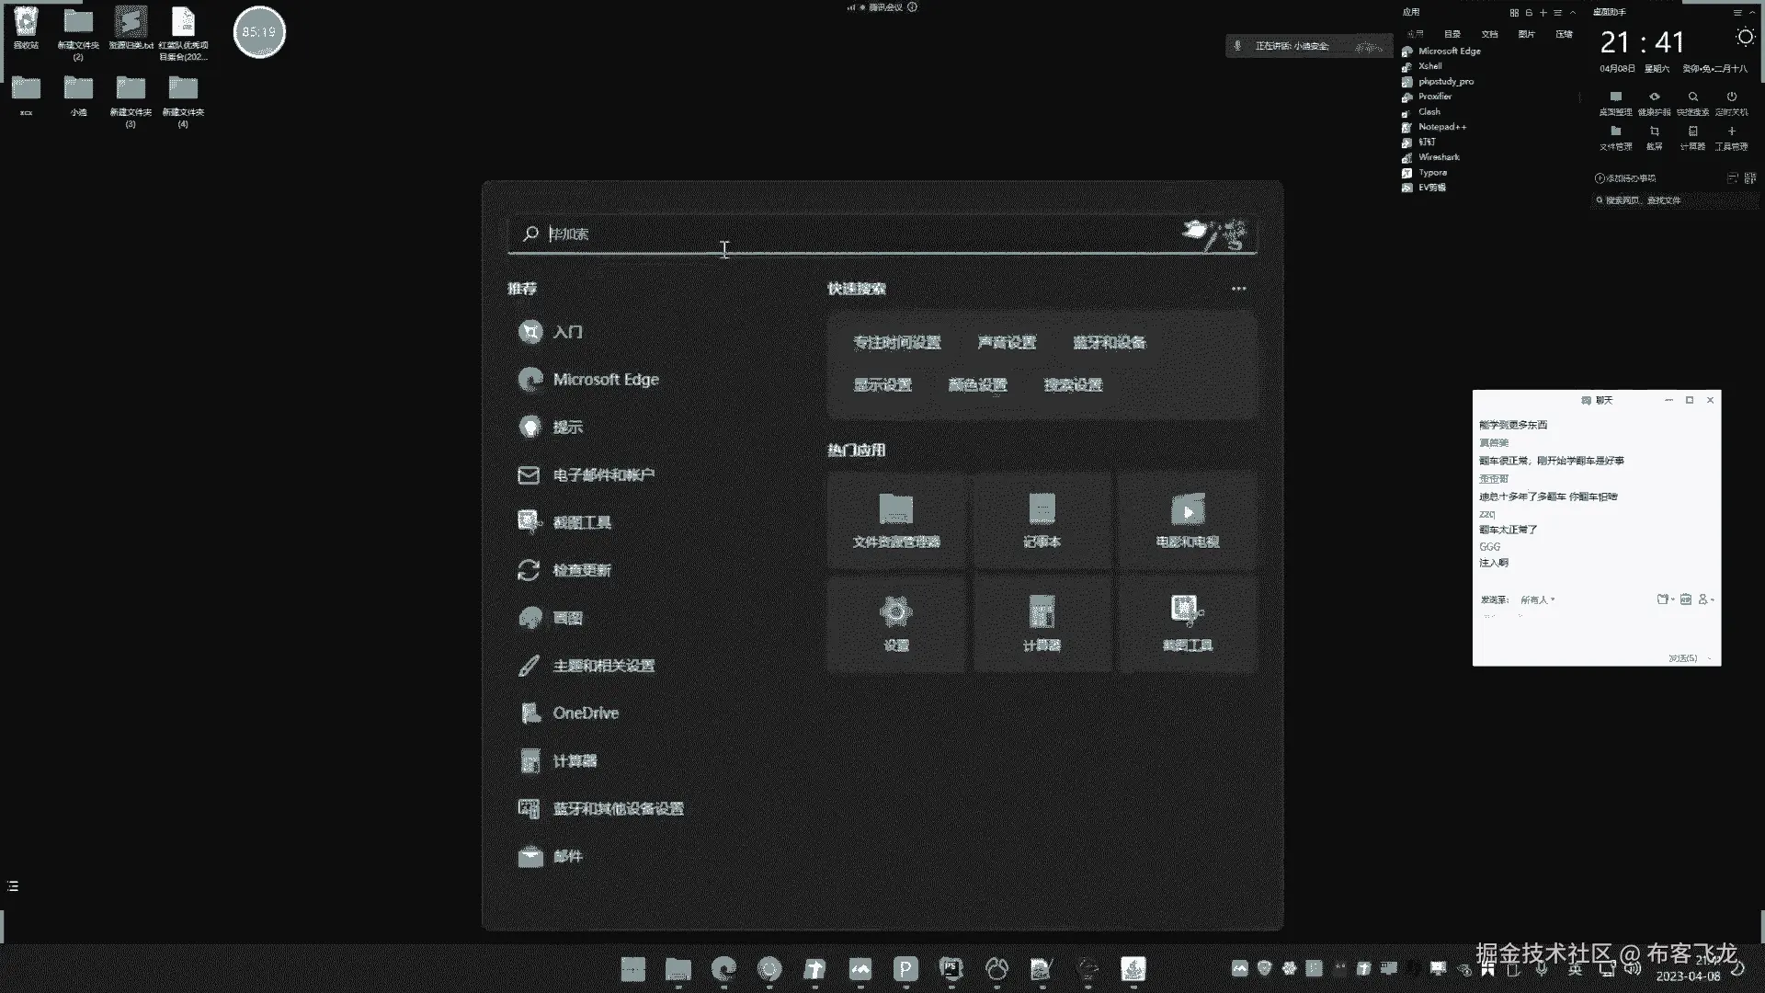Open the more options ellipsis beside 快速搜索
The image size is (1765, 993).
[1238, 289]
